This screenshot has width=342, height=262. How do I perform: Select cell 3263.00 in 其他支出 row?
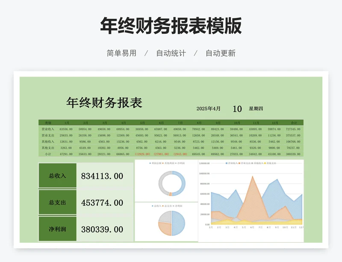(x=66, y=148)
